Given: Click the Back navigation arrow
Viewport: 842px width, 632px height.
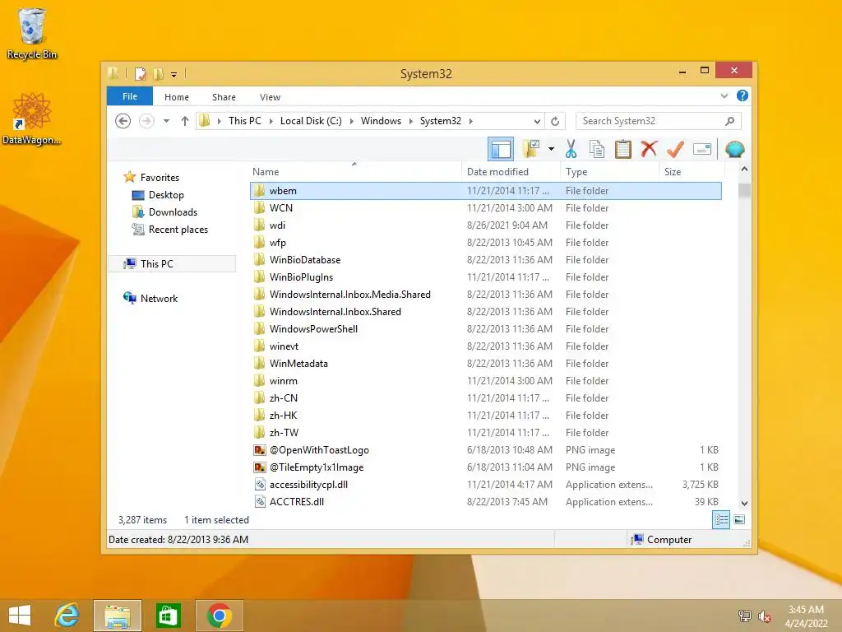Looking at the screenshot, I should [123, 121].
